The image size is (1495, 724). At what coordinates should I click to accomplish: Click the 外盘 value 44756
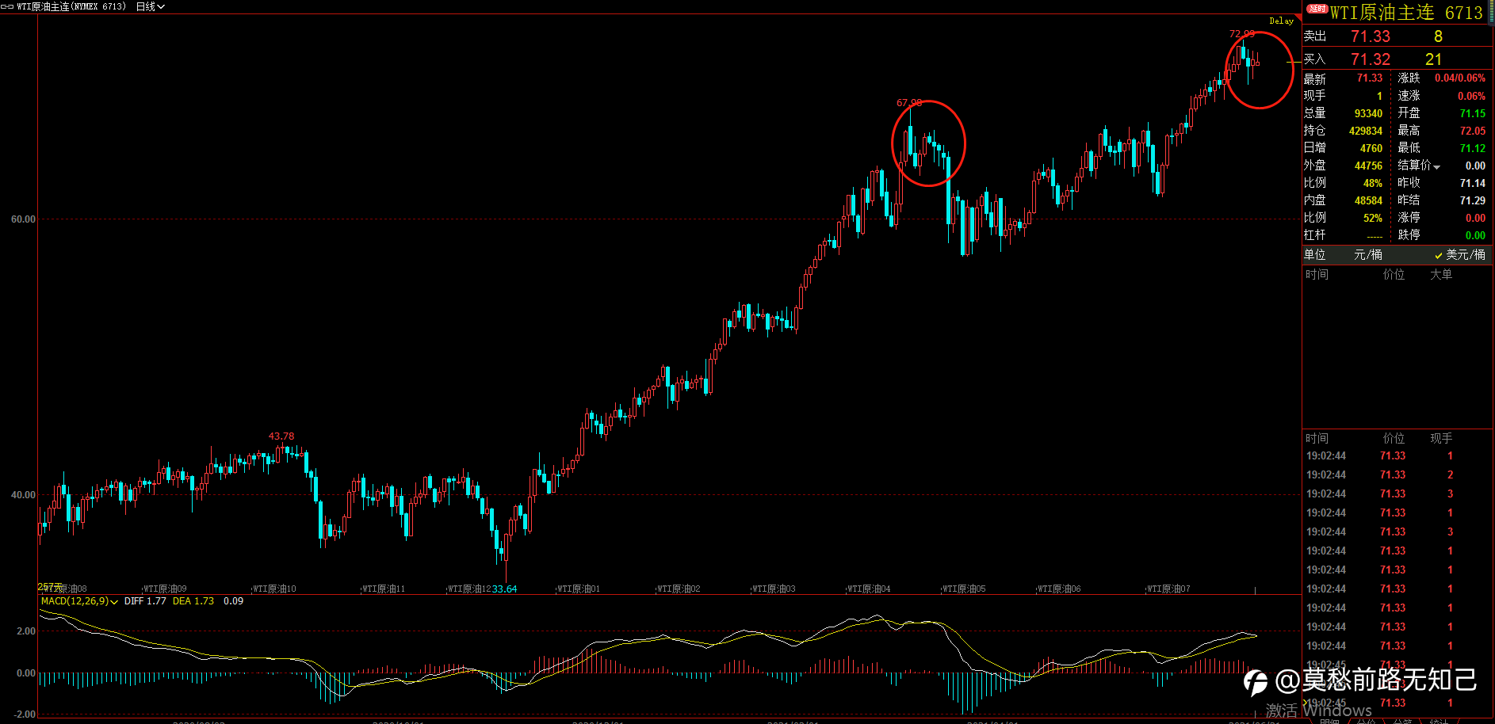(x=1368, y=166)
